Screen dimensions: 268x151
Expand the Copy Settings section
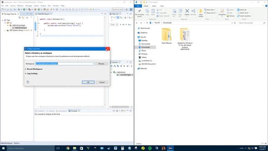pos(31,73)
